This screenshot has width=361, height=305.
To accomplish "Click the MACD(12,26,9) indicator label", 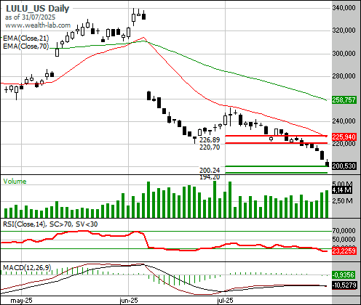I will click(x=27, y=268).
